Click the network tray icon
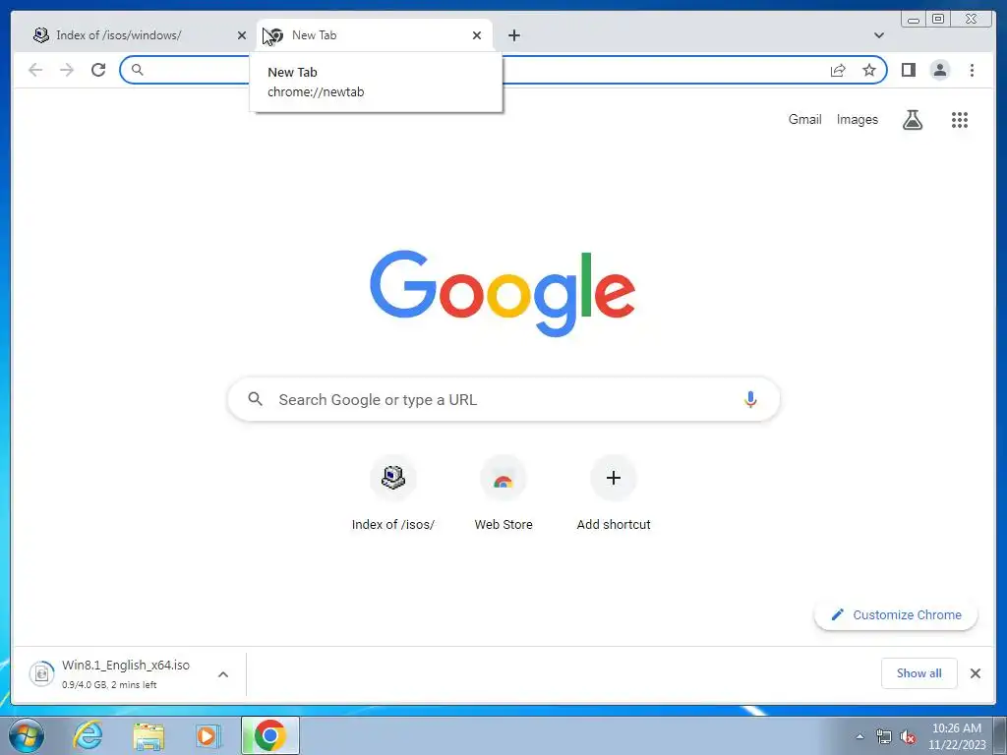Viewport: 1007px width, 755px height. pyautogui.click(x=884, y=737)
